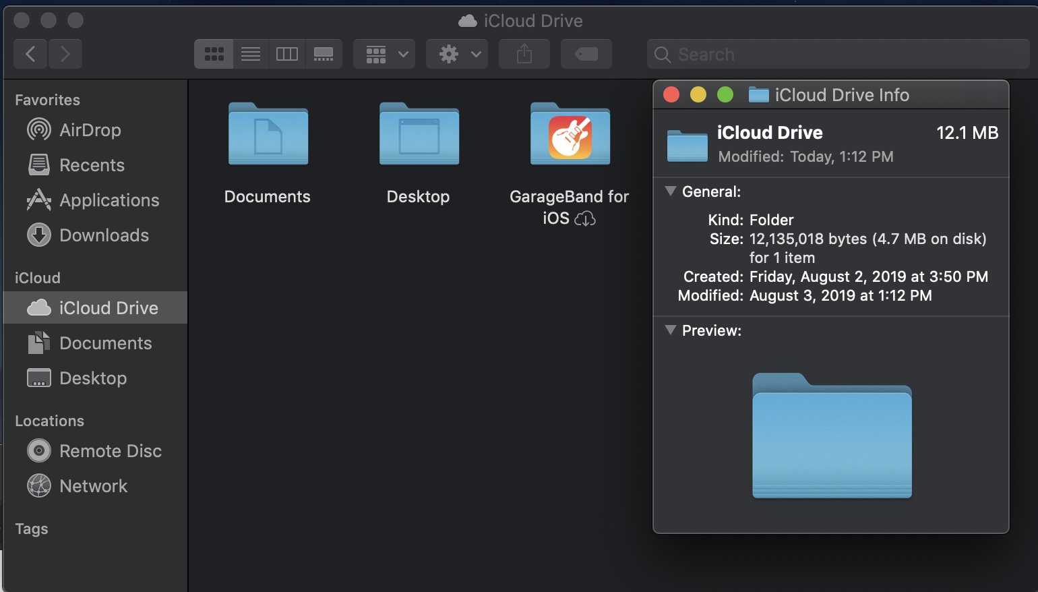1038x592 pixels.
Task: Collapse the General section triangle
Action: [x=671, y=191]
